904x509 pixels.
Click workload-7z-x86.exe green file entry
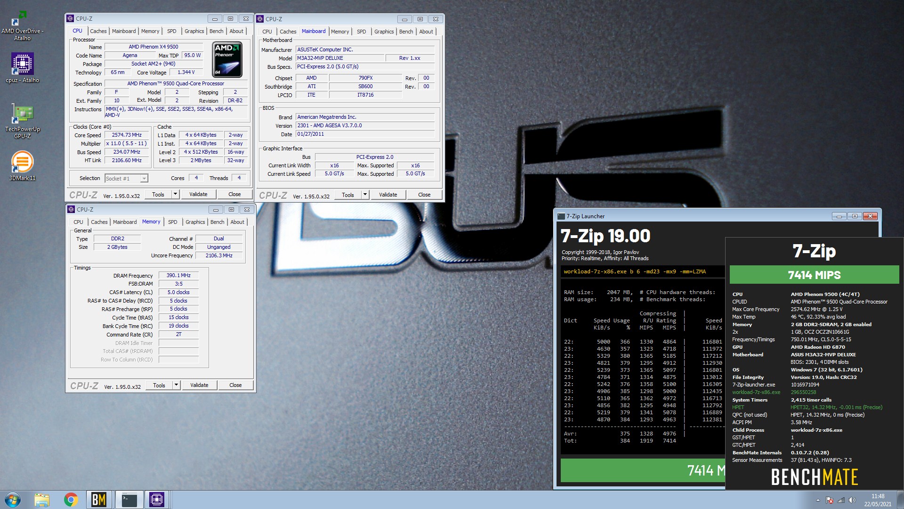(756, 392)
